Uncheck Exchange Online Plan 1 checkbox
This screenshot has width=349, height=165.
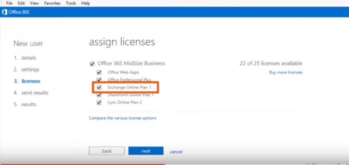99,87
